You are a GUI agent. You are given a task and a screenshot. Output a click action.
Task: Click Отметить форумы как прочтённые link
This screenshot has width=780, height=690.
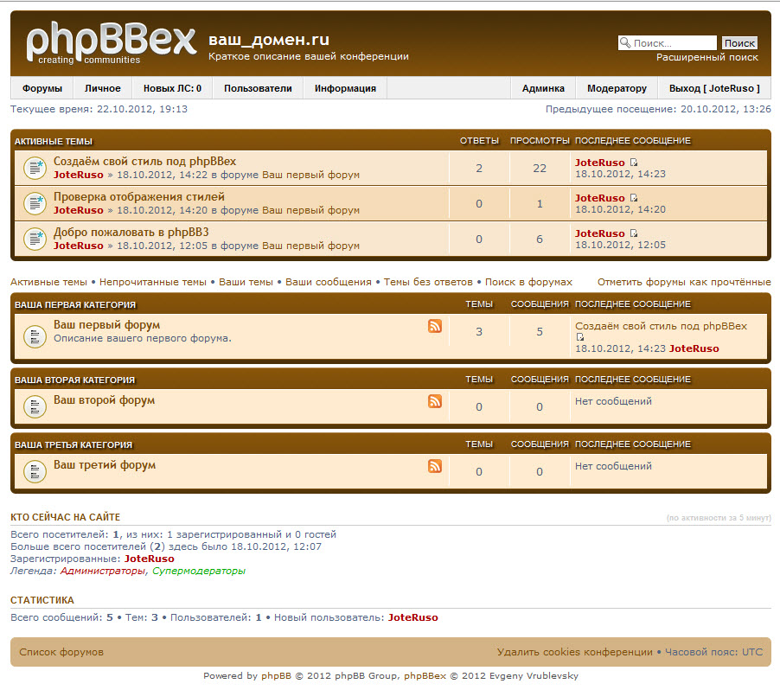[683, 282]
